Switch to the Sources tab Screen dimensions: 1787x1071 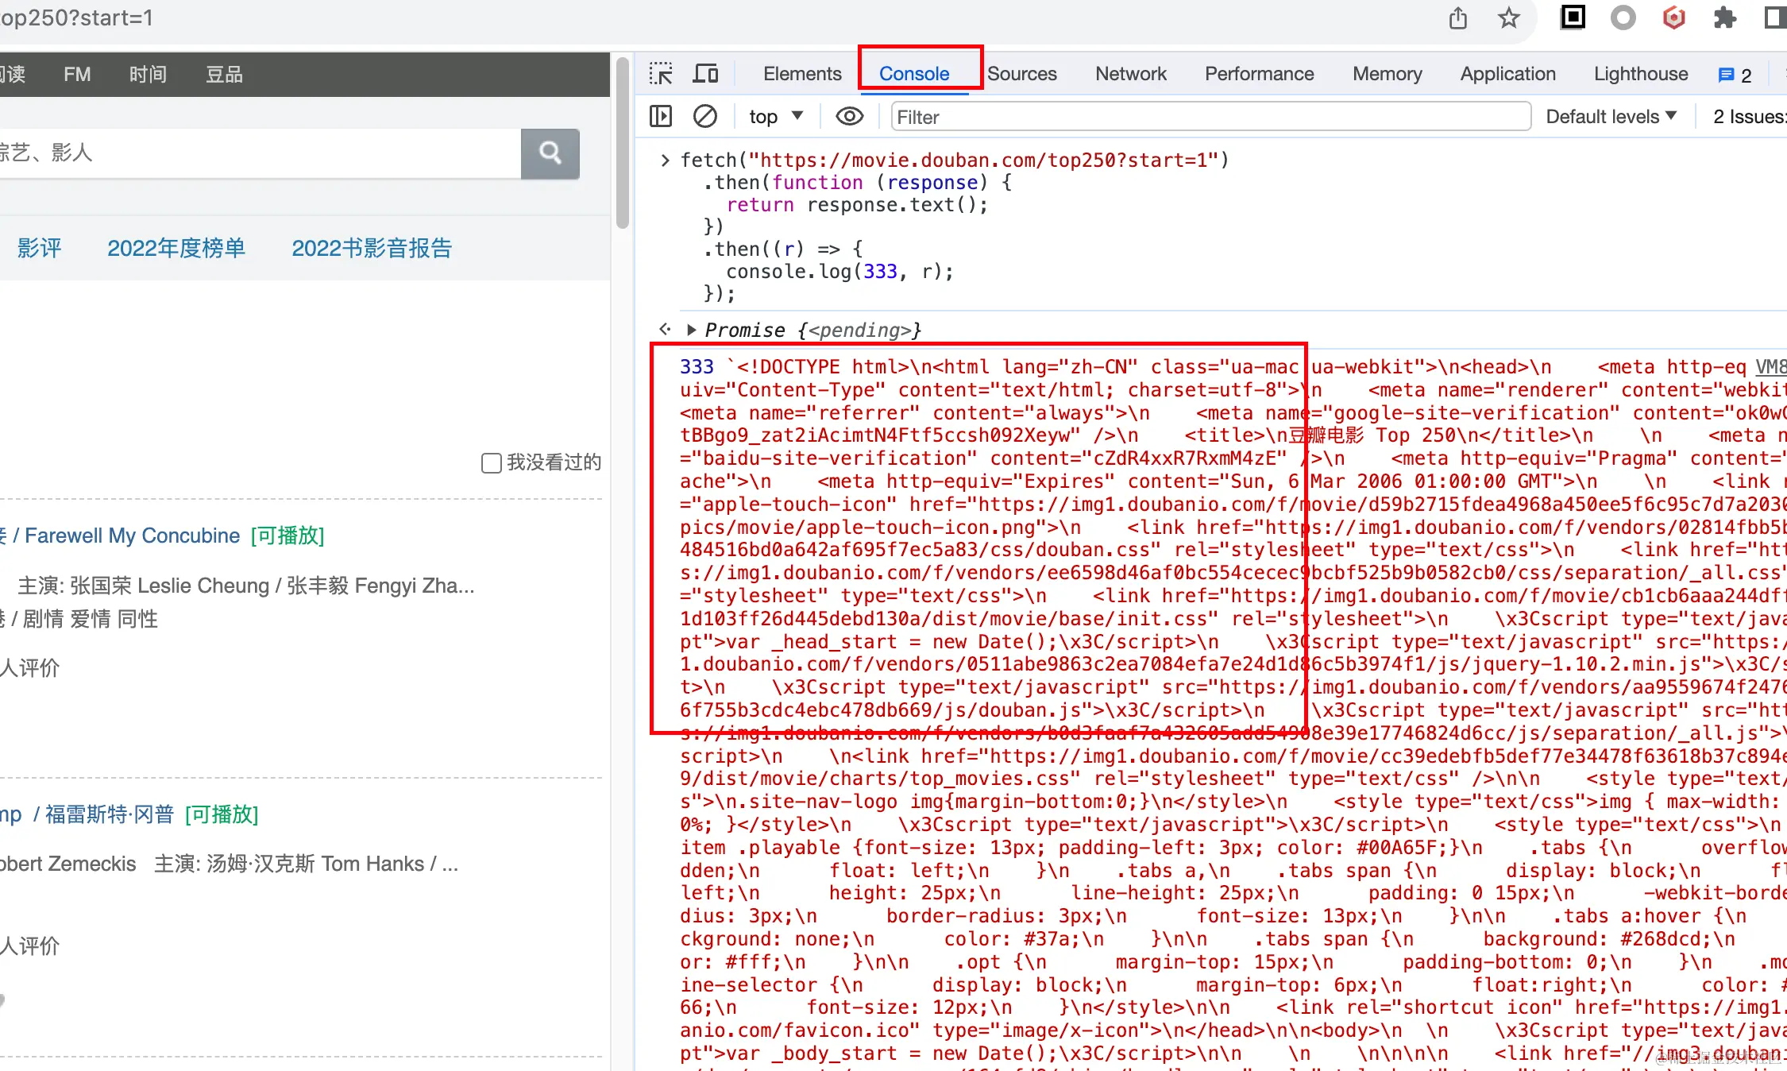[x=1022, y=74]
